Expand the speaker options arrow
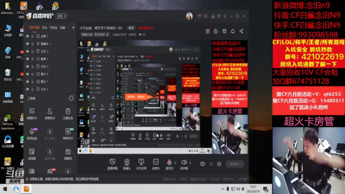Image resolution: width=345 pixels, height=194 pixels. coord(190,163)
